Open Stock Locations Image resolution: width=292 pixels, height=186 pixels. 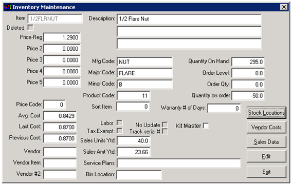tap(266, 113)
